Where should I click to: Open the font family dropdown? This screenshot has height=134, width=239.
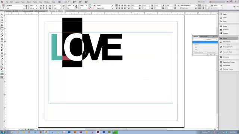click(24, 6)
